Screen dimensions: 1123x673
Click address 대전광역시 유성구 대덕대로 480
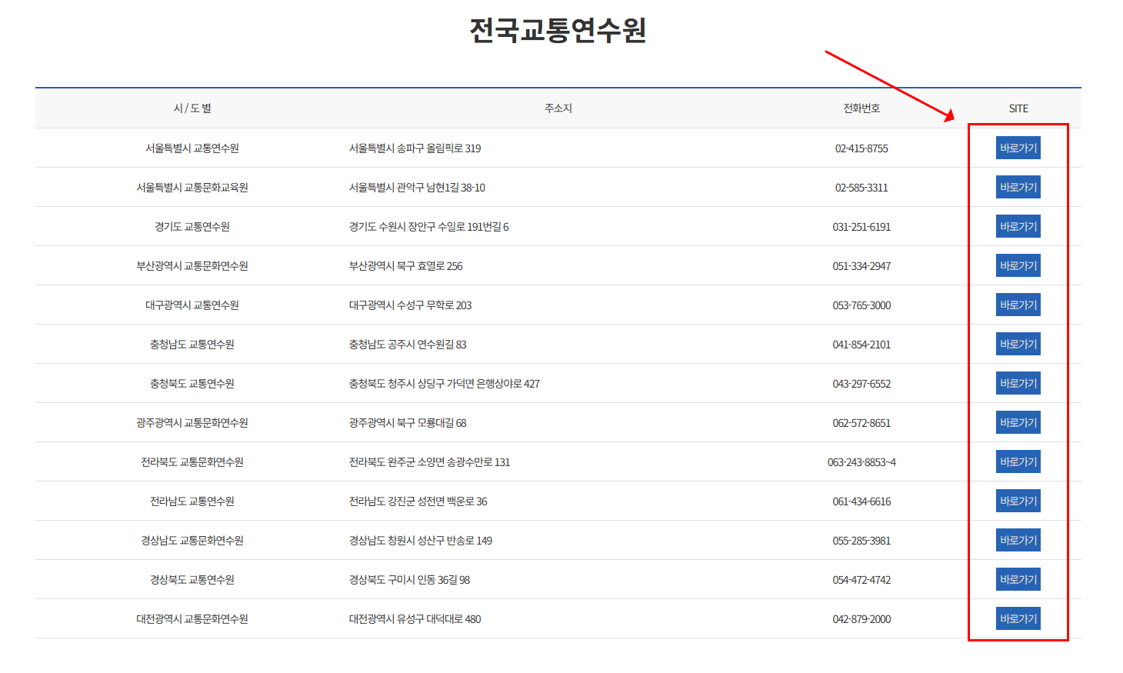tap(415, 618)
